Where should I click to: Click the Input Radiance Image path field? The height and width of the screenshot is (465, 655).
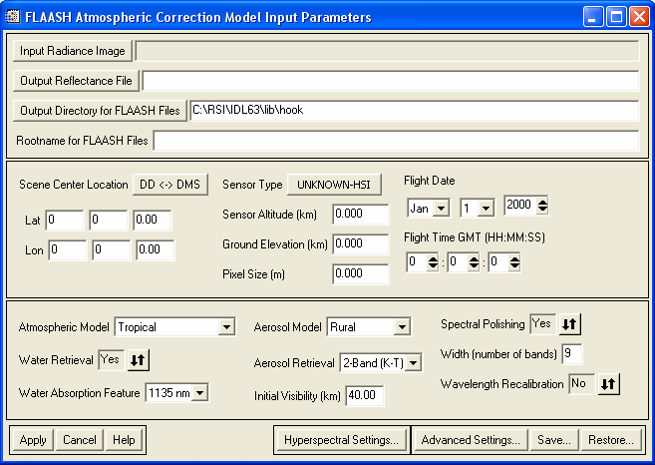click(x=387, y=51)
